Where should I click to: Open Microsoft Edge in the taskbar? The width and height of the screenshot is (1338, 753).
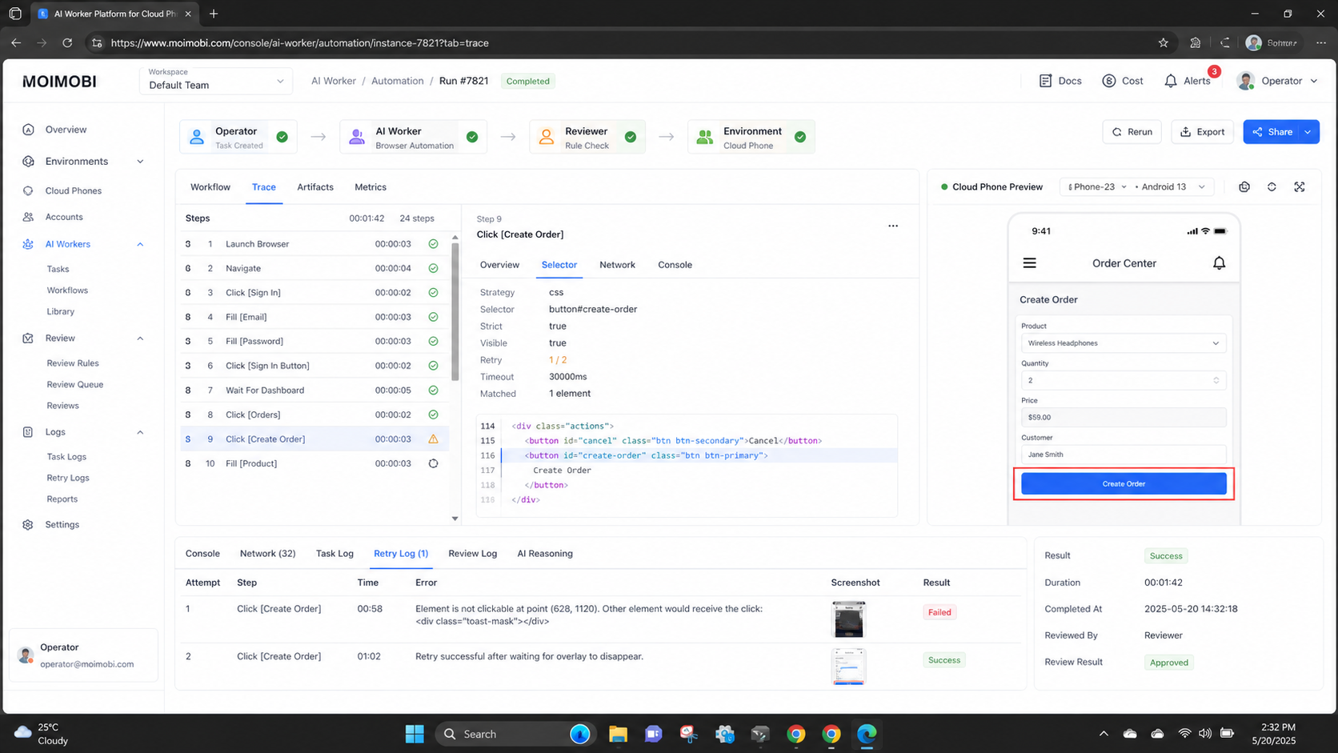pyautogui.click(x=867, y=734)
